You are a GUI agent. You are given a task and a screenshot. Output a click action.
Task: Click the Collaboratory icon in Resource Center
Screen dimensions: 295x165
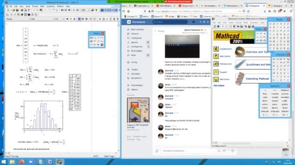pos(216,49)
